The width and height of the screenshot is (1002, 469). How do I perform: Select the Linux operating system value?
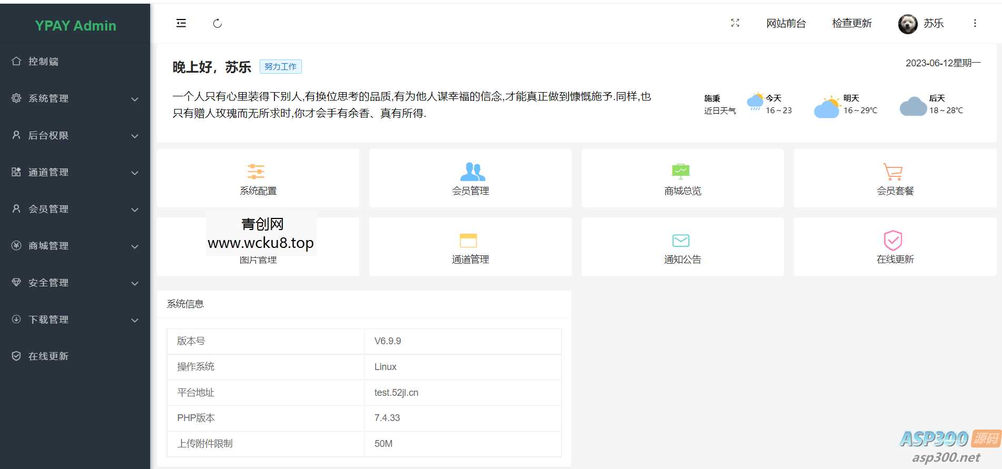[385, 367]
